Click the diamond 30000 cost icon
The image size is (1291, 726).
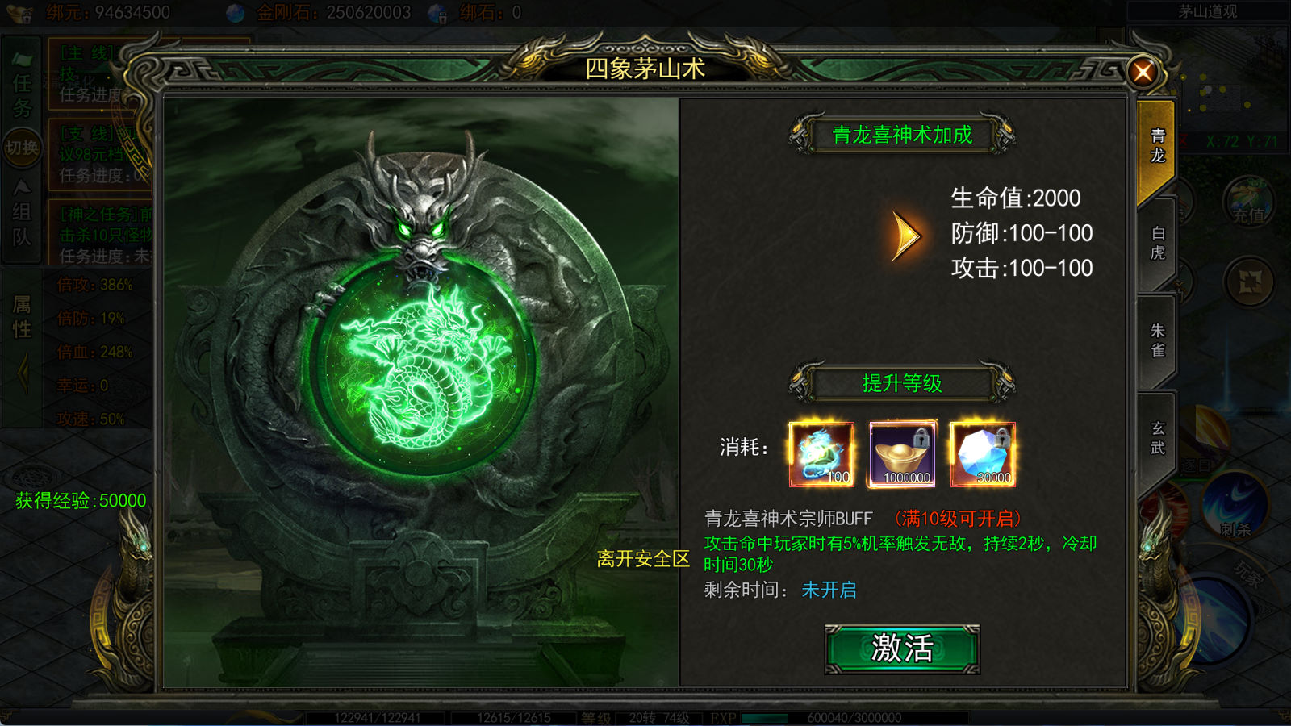[983, 454]
